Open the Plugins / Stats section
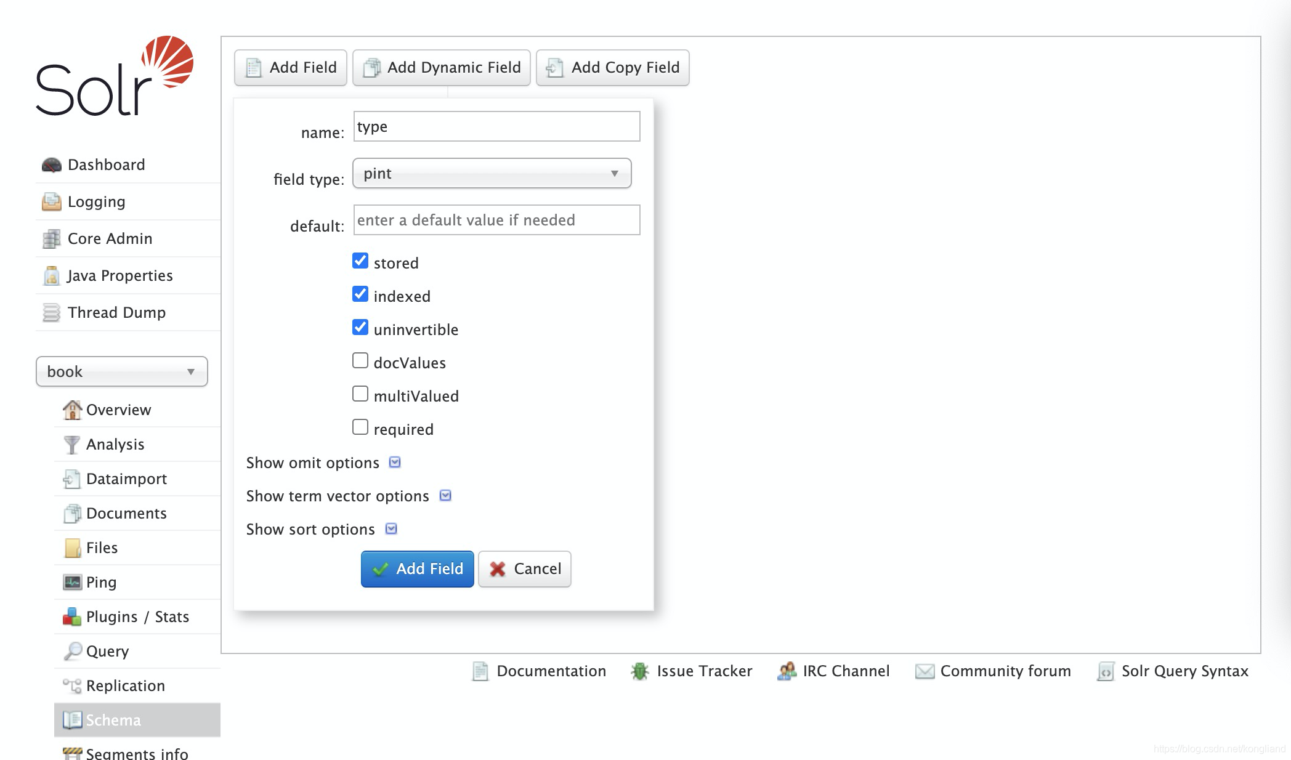Screen dimensions: 1291x760 pyautogui.click(x=138, y=616)
